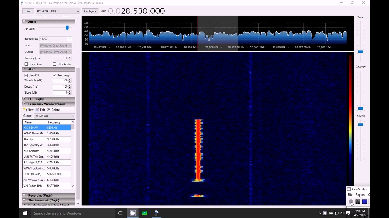Click the side panel scroll-down arrow
Screen dimensions: 389x218
pyautogui.click(x=78, y=204)
